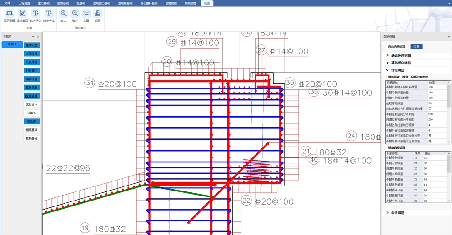Click the 拉筋排布数量 value cell

coord(437,103)
